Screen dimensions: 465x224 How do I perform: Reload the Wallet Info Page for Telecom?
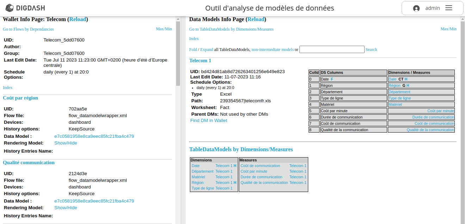pos(77,19)
